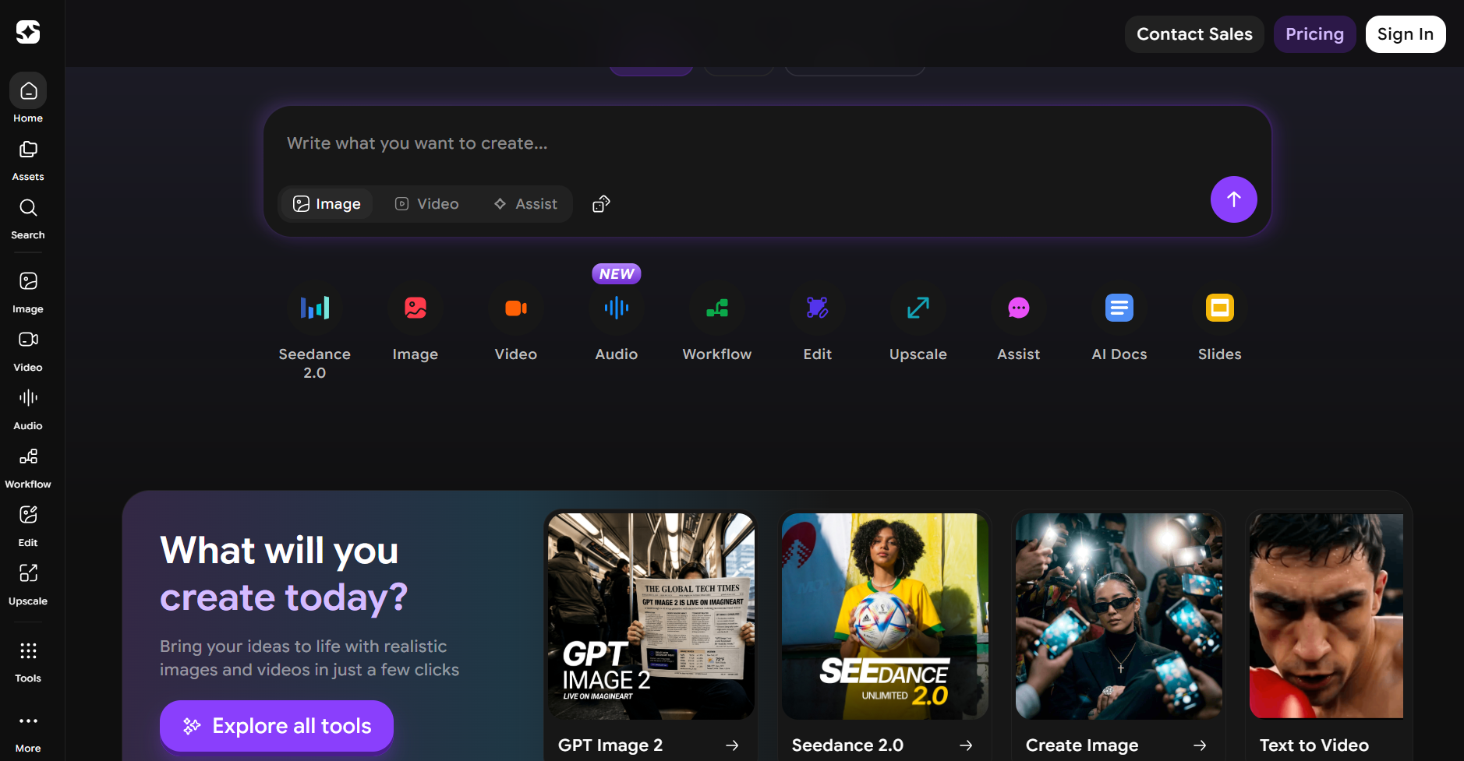Launch Seedance 2.0 from the shortcut row
Image resolution: width=1464 pixels, height=761 pixels.
point(315,332)
